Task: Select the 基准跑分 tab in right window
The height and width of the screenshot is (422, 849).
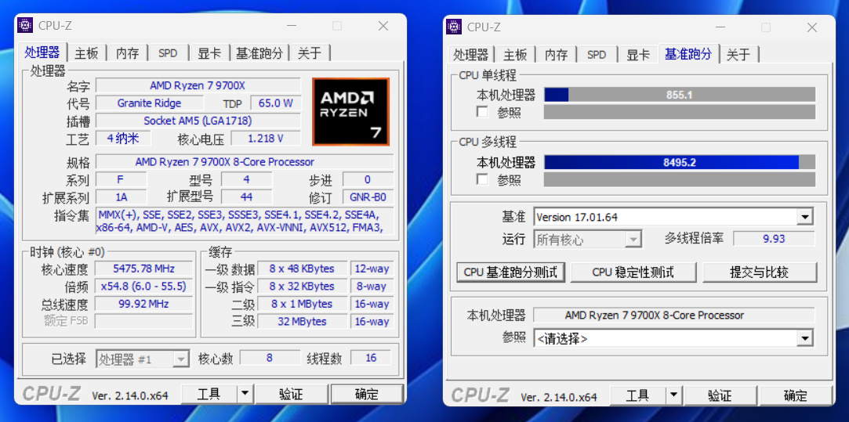Action: tap(688, 53)
